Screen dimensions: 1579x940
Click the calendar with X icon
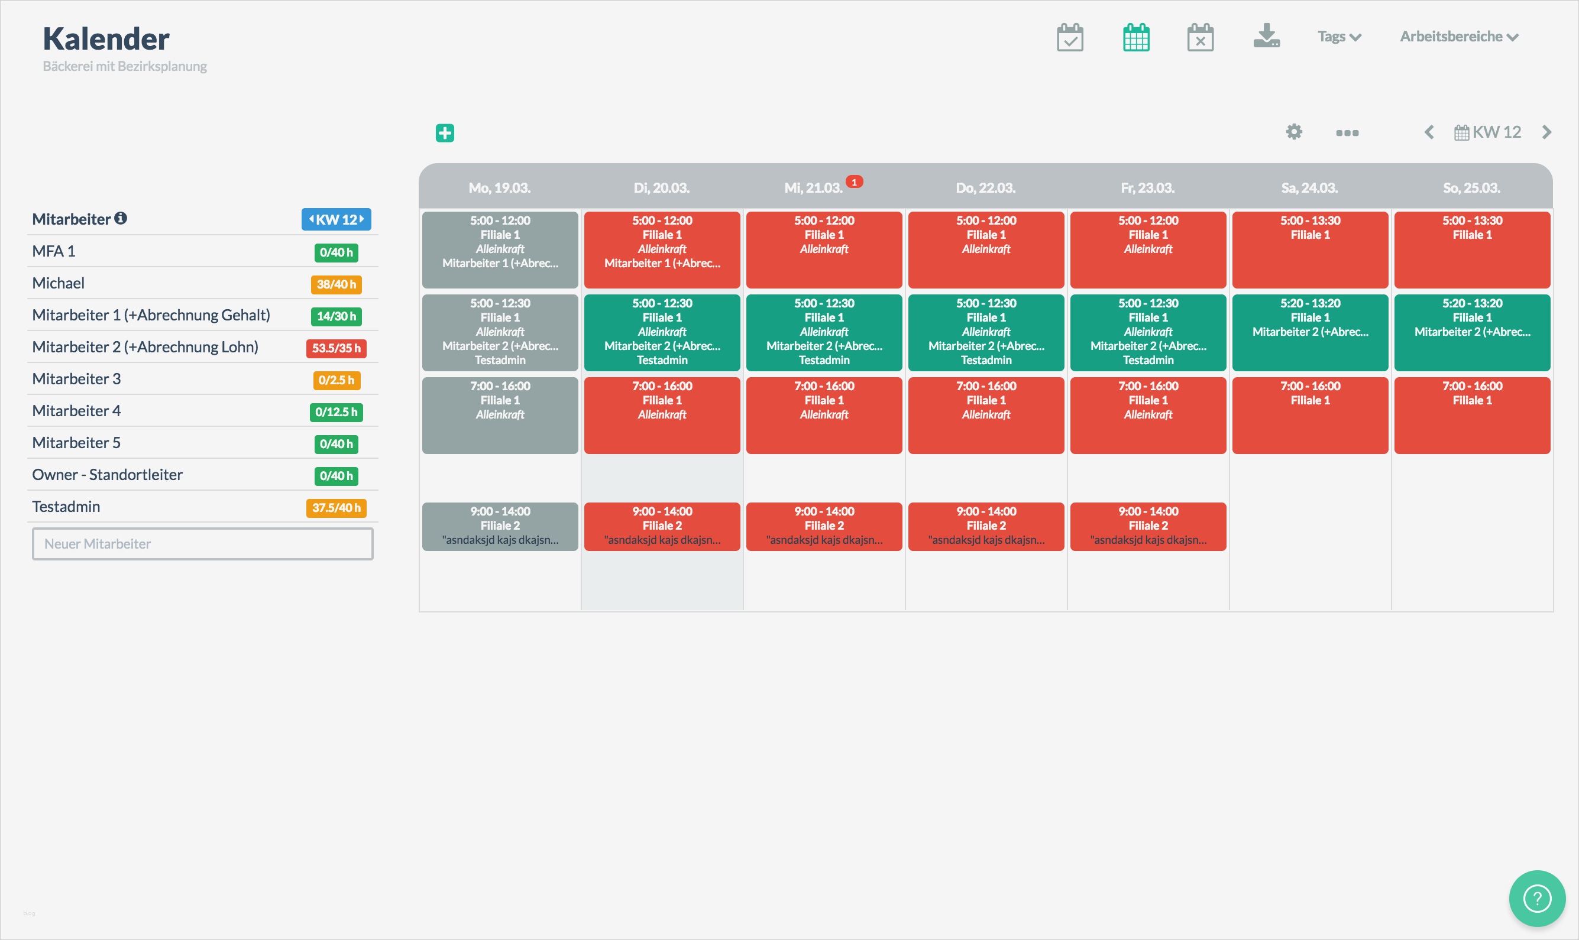pos(1200,37)
